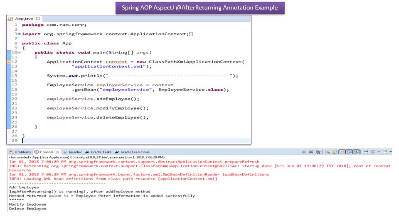This screenshot has width=399, height=219.
Task: Click the warning marker on line 12
Action: point(9,62)
